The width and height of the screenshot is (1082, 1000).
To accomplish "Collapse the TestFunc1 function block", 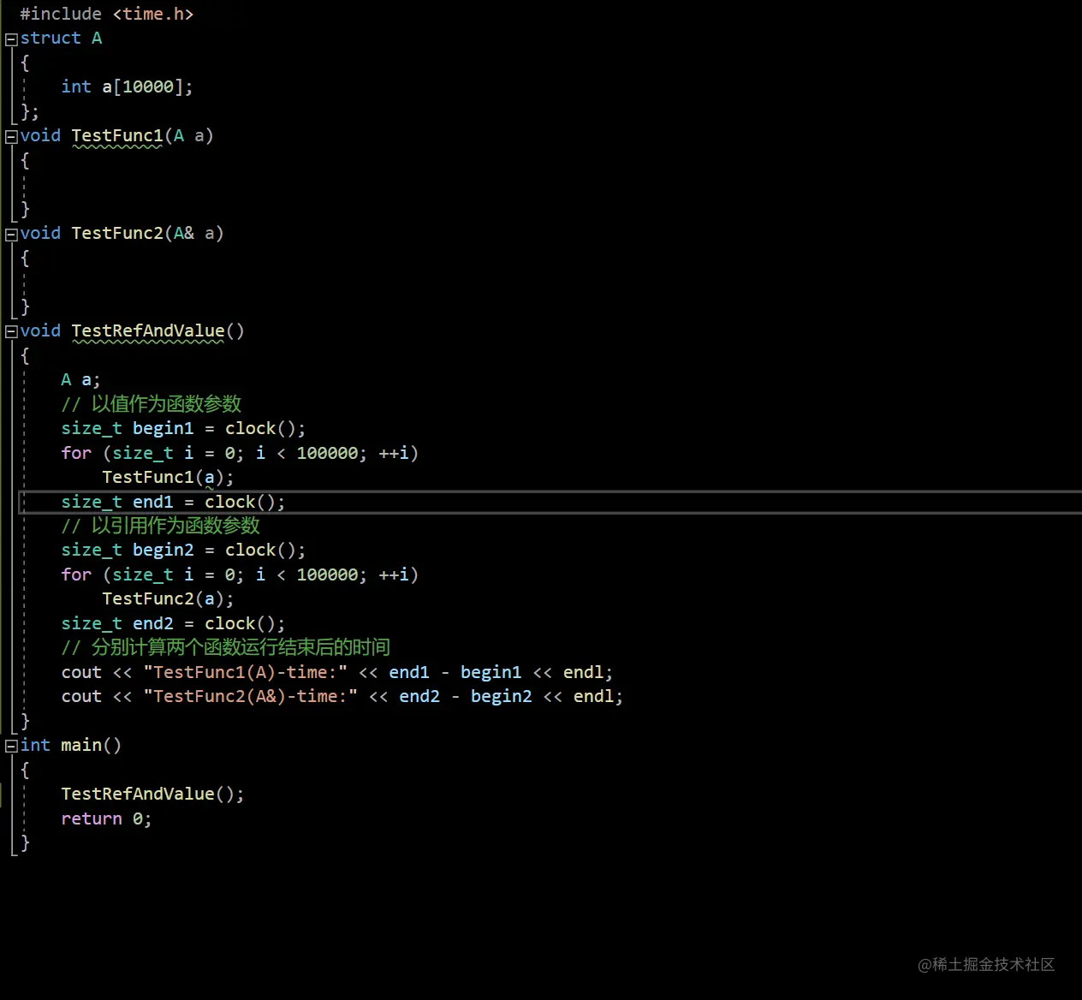I will 11,137.
